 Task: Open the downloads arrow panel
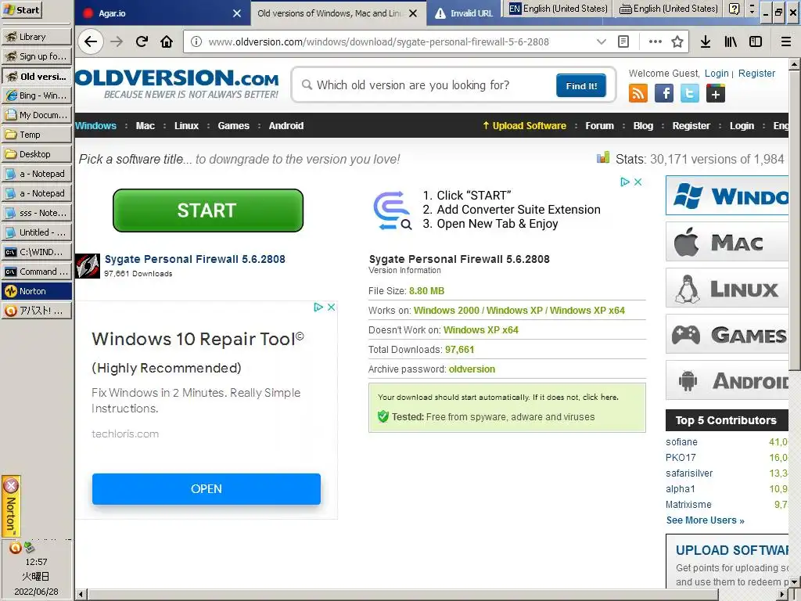[x=706, y=42]
